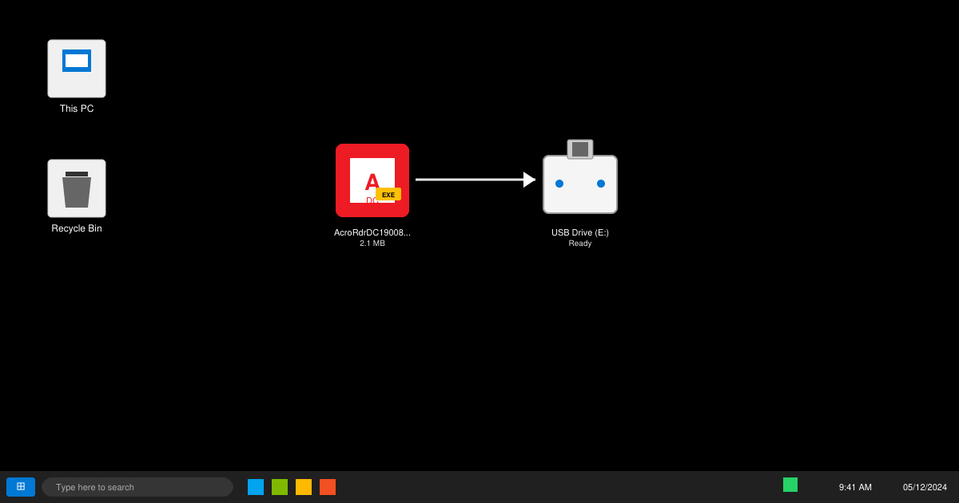Click the 05/12/2024 taskbar date
Viewport: 959px width, 503px height.
pyautogui.click(x=925, y=487)
